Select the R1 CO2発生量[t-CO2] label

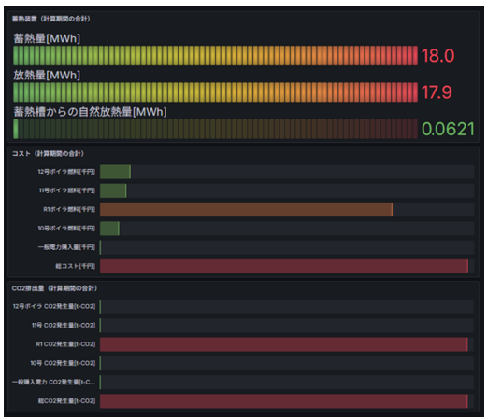pos(65,344)
